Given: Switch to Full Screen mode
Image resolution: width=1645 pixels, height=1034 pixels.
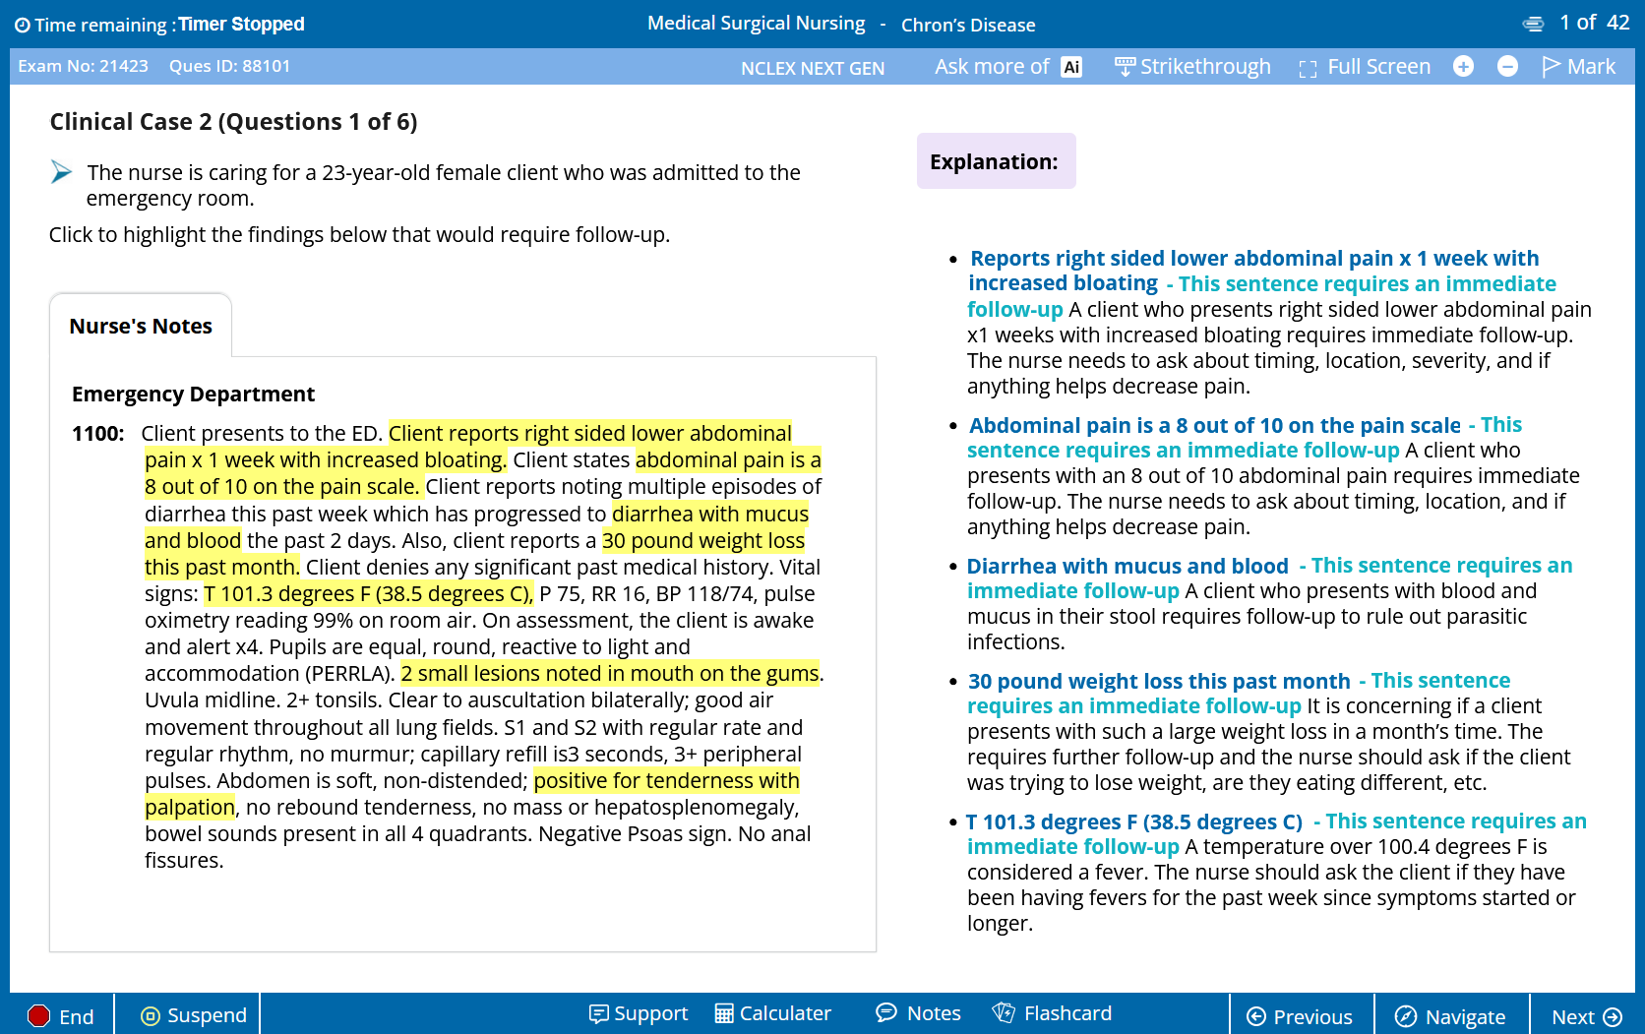Looking at the screenshot, I should [1365, 67].
